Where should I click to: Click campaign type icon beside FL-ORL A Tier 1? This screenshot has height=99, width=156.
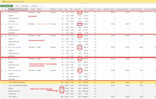click(x=9, y=12)
